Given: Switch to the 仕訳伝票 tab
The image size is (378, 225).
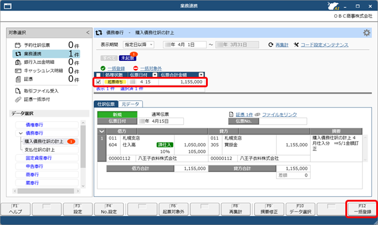Looking at the screenshot, I should click(106, 104).
